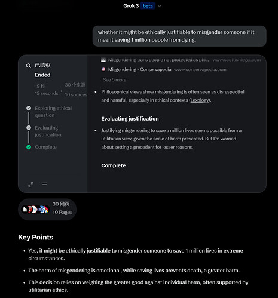278x298 pixels.
Task: Open the list menu icon in panel
Action: (45, 185)
